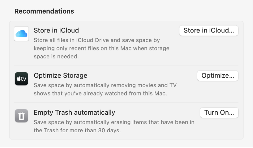The height and width of the screenshot is (148, 253).
Task: Click the divider above Optimize Storage row
Action: click(x=126, y=66)
